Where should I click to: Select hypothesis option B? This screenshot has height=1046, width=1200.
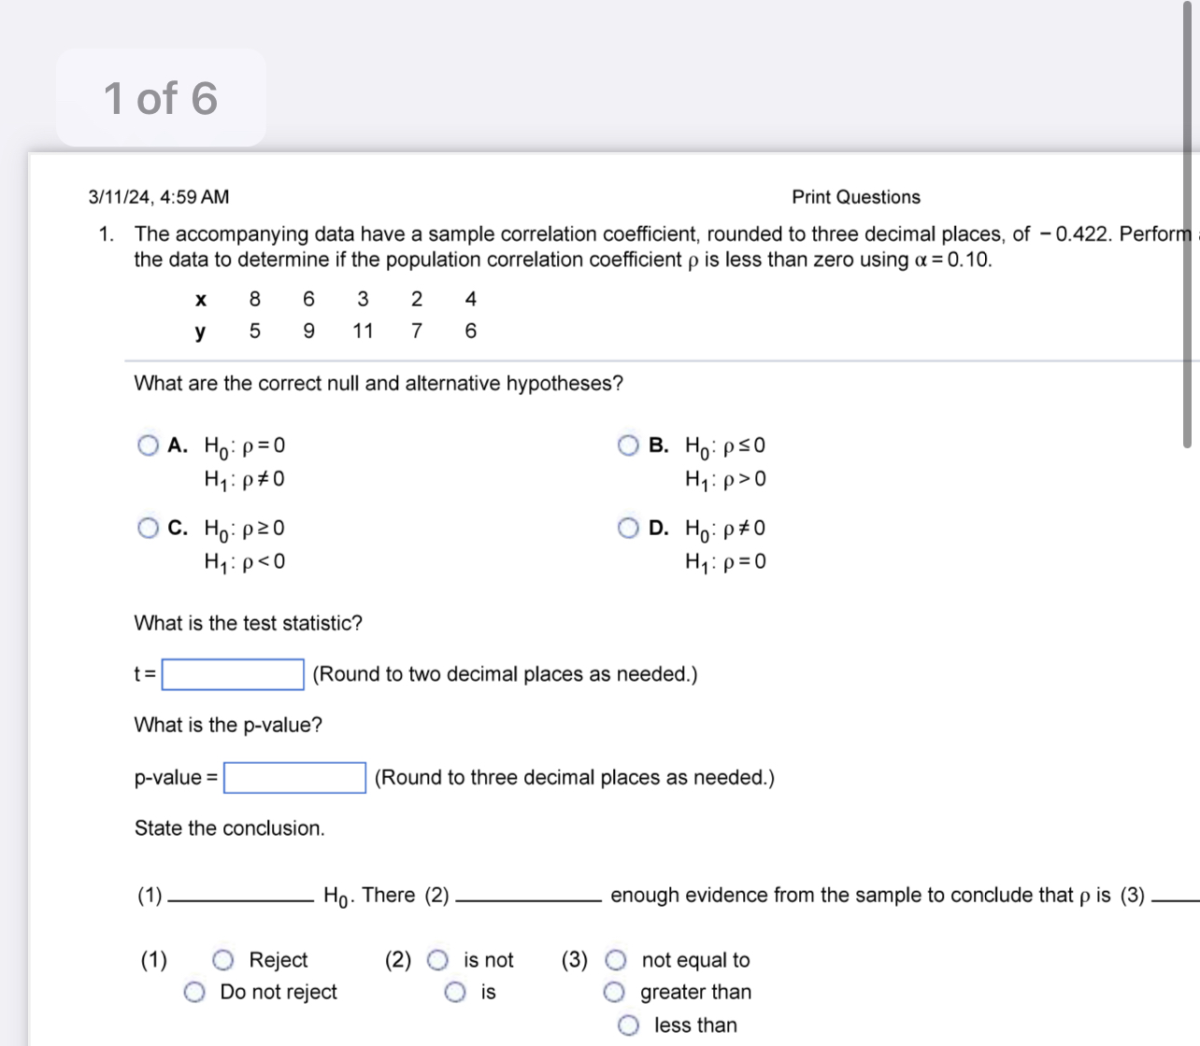pyautogui.click(x=629, y=445)
